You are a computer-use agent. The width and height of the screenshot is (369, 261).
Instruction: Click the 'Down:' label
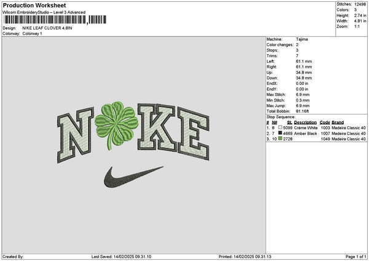pos(272,78)
